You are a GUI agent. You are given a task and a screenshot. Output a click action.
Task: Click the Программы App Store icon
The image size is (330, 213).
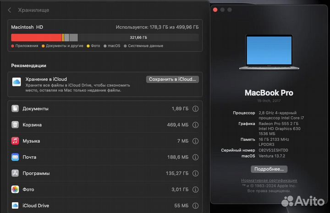[15, 173]
